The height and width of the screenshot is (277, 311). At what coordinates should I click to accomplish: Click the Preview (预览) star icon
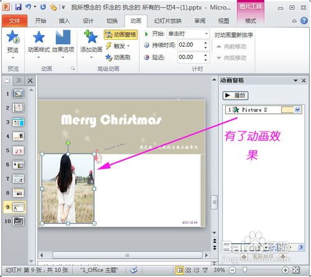[x=13, y=37]
